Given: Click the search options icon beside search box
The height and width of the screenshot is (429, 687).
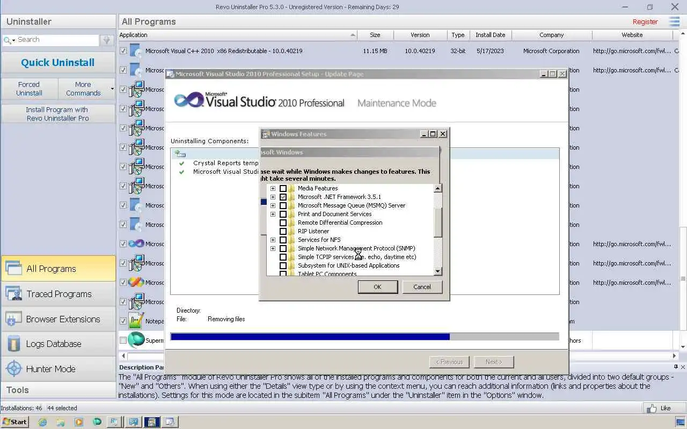Looking at the screenshot, I should click(x=107, y=40).
